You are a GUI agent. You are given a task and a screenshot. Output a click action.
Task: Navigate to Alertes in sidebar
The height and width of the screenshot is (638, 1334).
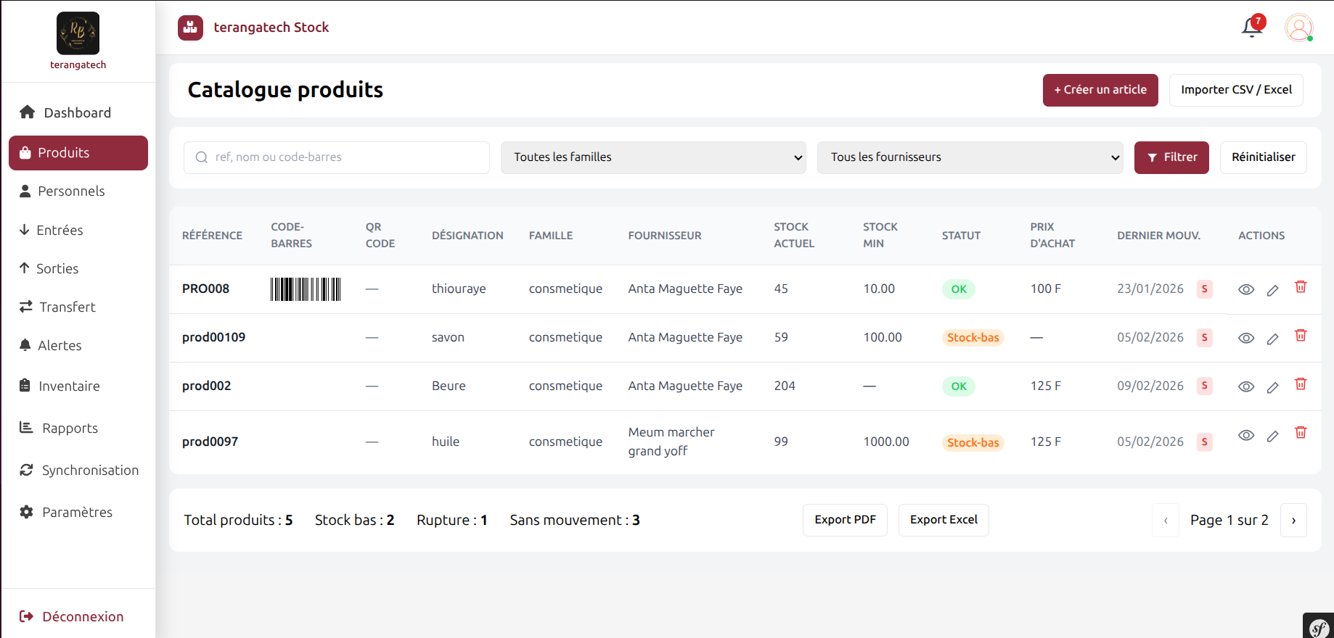tap(60, 345)
